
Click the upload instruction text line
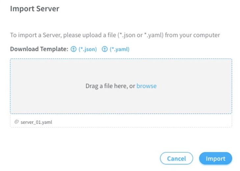point(115,35)
